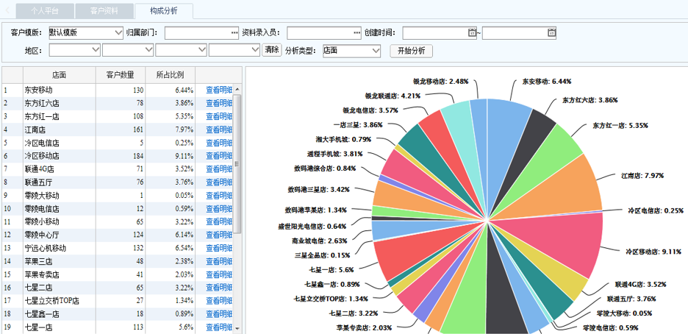
Task: Click the table scrollbar down arrow
Action: (237, 327)
